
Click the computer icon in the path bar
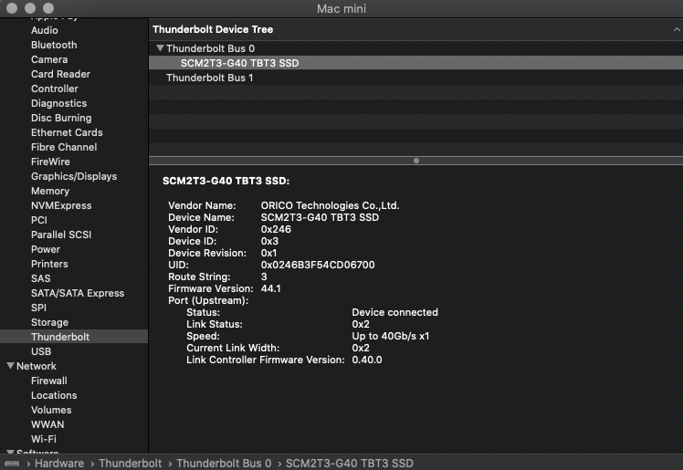pos(12,464)
